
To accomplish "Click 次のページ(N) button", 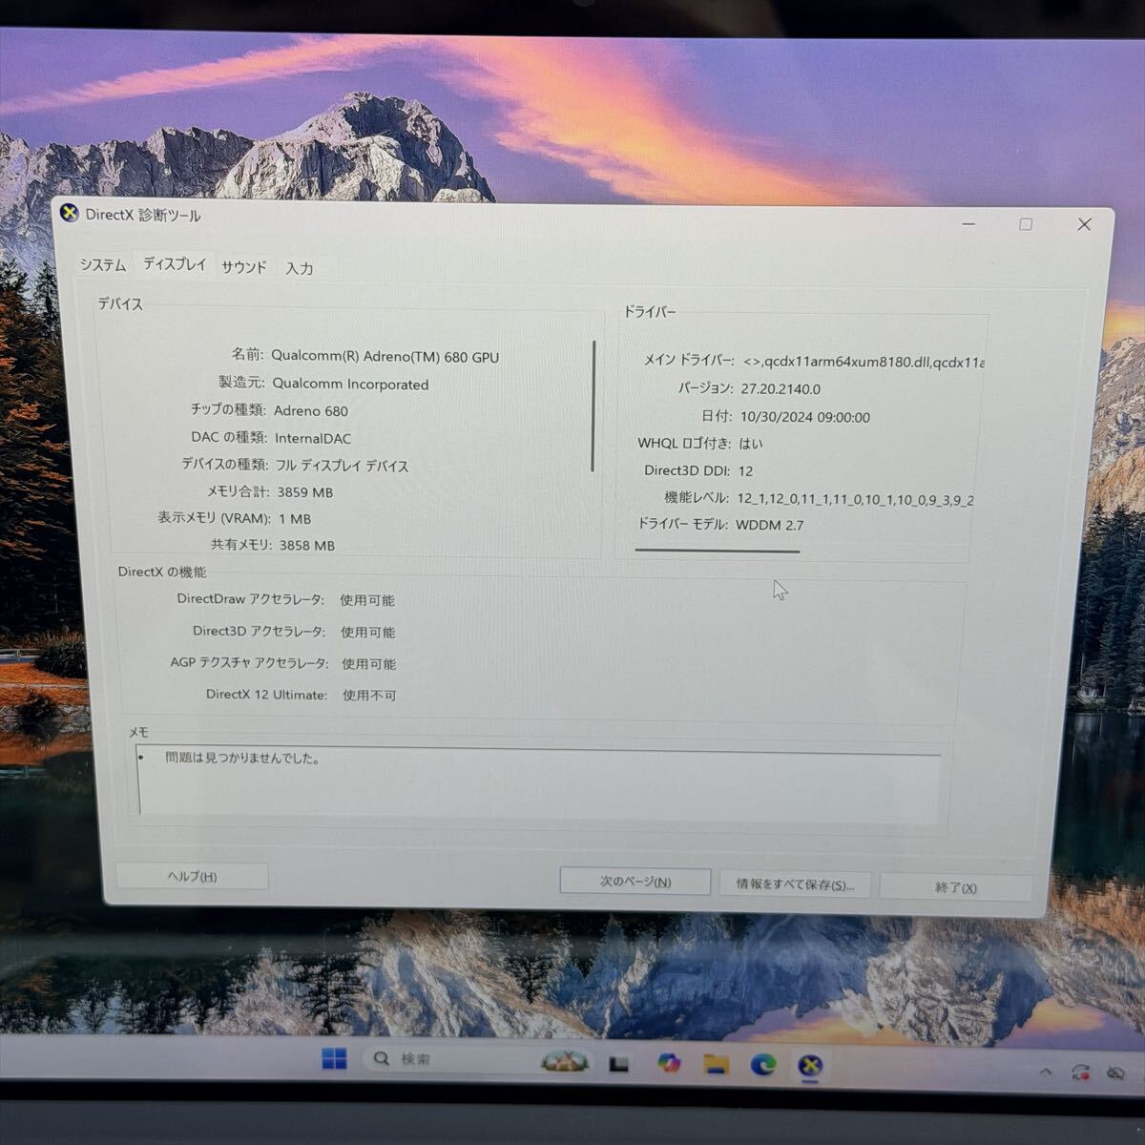I will 635,882.
